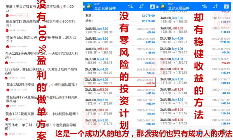Open the calendar icon showing 3
Image resolution: width=233 pixels, height=140 pixels.
tap(226, 6)
